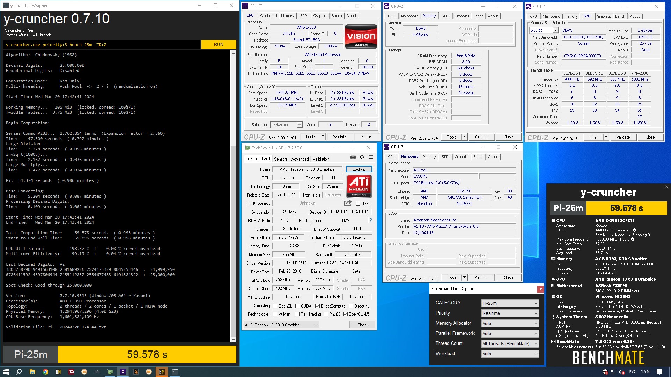The image size is (671, 377).
Task: Click the Lookup button in GPU-Z
Action: coord(359,169)
